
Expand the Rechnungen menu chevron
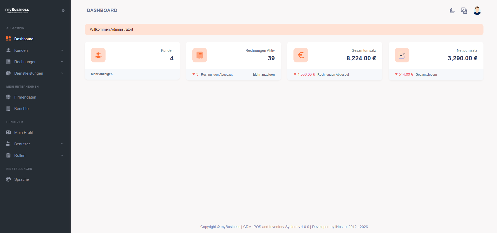(62, 62)
